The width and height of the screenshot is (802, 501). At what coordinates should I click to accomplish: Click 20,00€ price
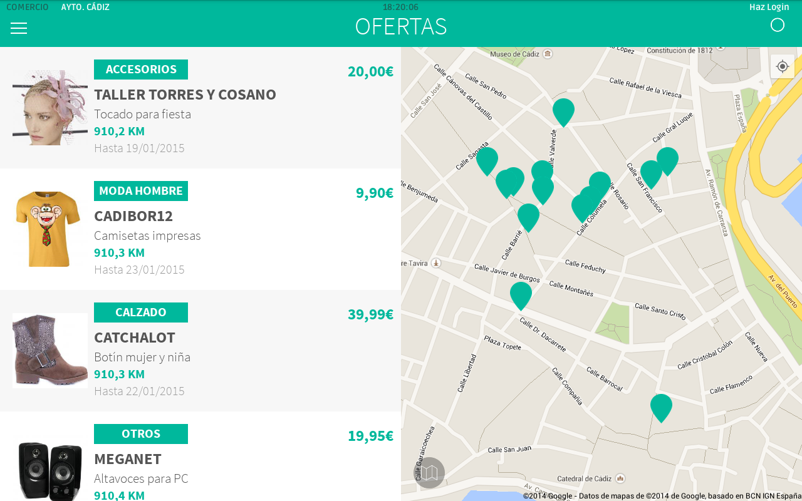click(370, 71)
